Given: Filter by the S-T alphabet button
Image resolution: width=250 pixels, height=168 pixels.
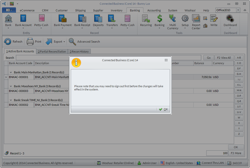Looking at the screenshot, I should 239,107.
